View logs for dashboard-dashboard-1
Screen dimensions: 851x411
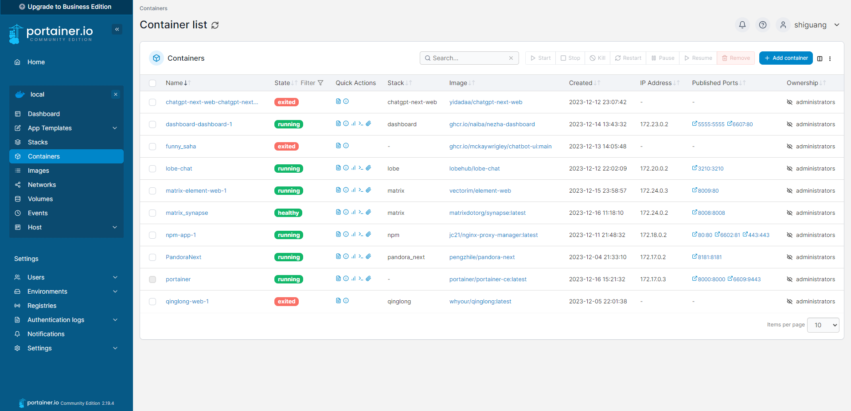point(338,124)
